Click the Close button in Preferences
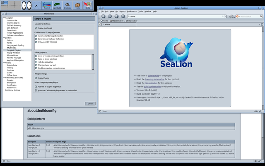Screen dimensions: 265x166 pyautogui.click(x=90, y=103)
